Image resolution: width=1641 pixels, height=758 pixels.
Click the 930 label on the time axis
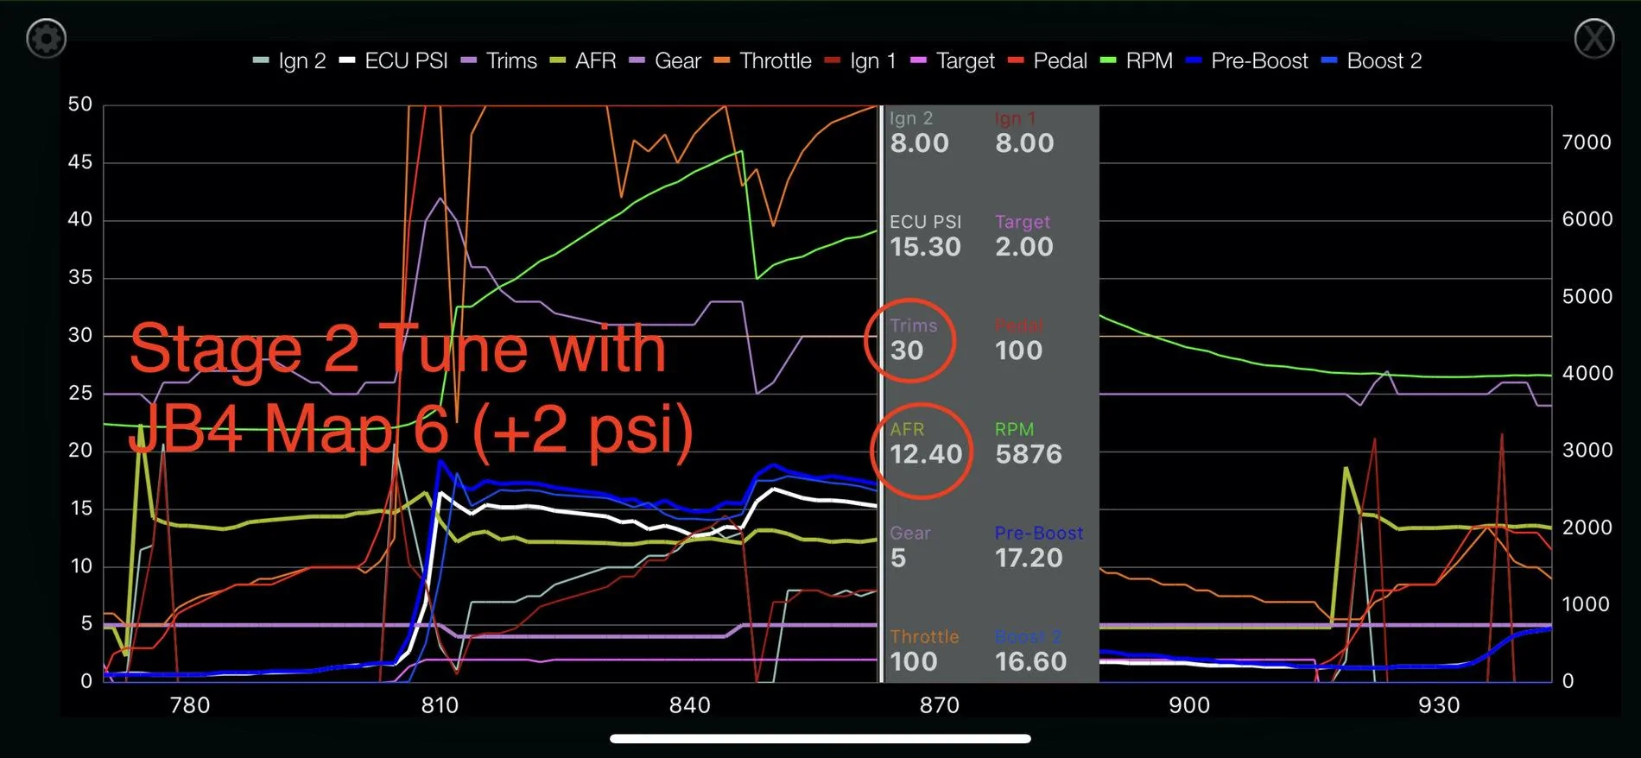click(1439, 705)
